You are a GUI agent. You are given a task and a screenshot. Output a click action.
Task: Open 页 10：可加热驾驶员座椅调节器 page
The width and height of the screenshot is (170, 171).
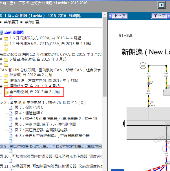51,156
